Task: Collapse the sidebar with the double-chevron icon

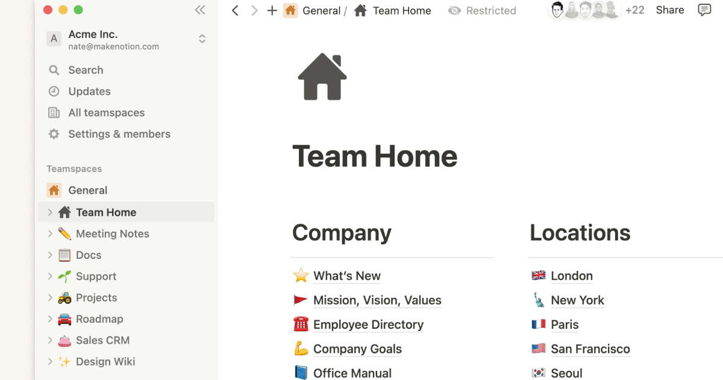Action: point(200,10)
